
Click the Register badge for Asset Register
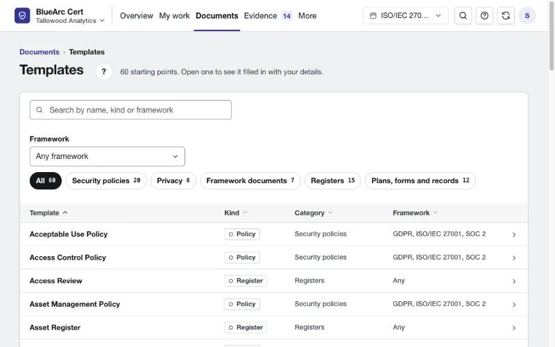(246, 328)
